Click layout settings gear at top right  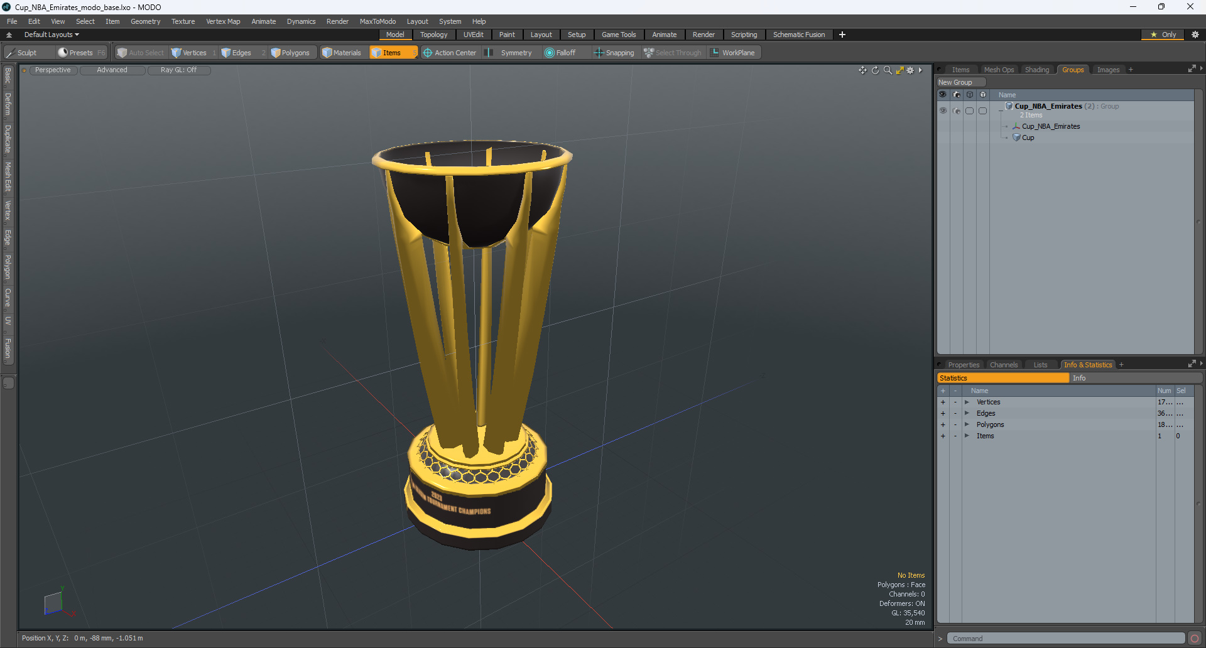point(1195,35)
